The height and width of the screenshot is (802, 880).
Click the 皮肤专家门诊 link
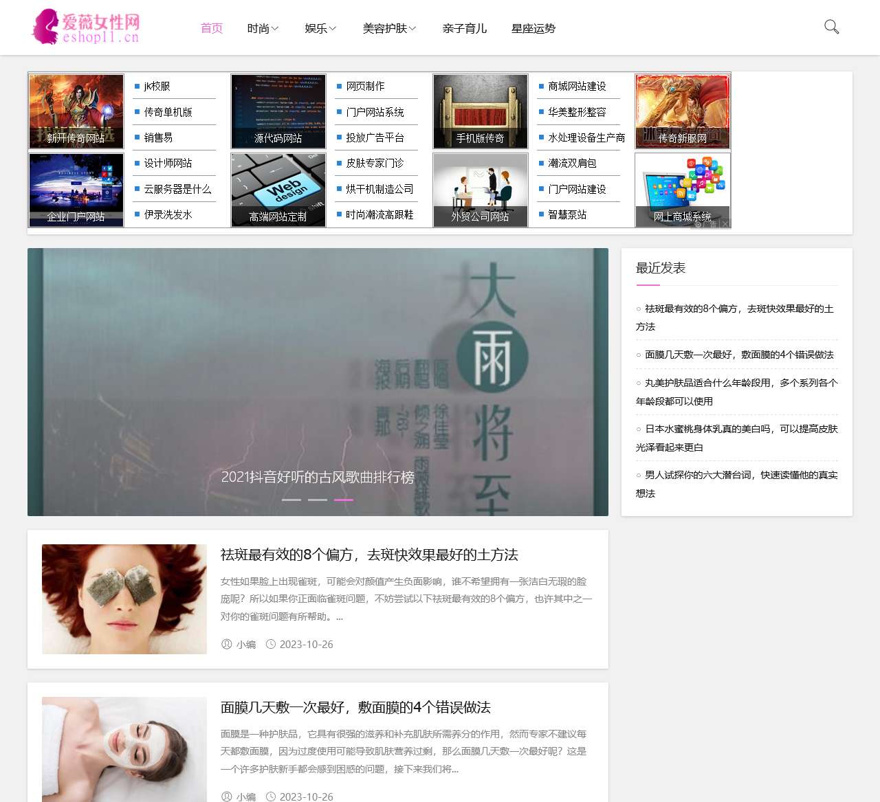tap(375, 163)
